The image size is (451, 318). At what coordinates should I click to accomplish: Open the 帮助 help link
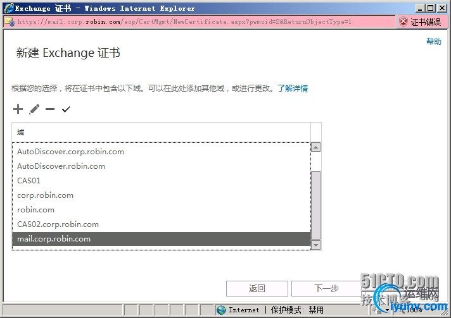434,42
